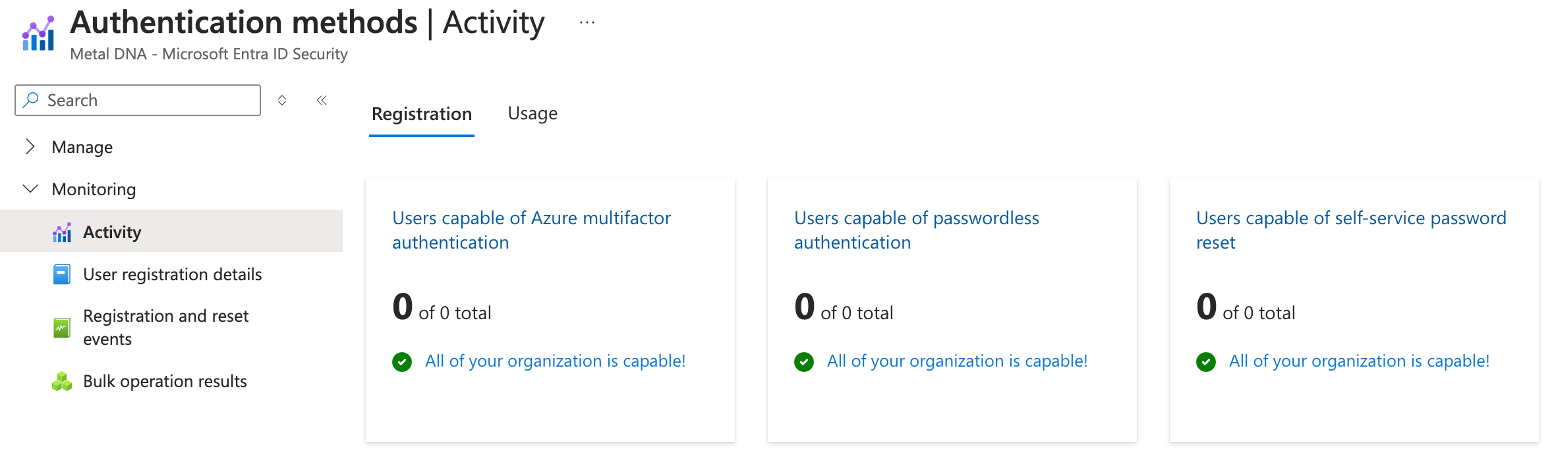
Task: Select the Manage menu label
Action: click(82, 147)
